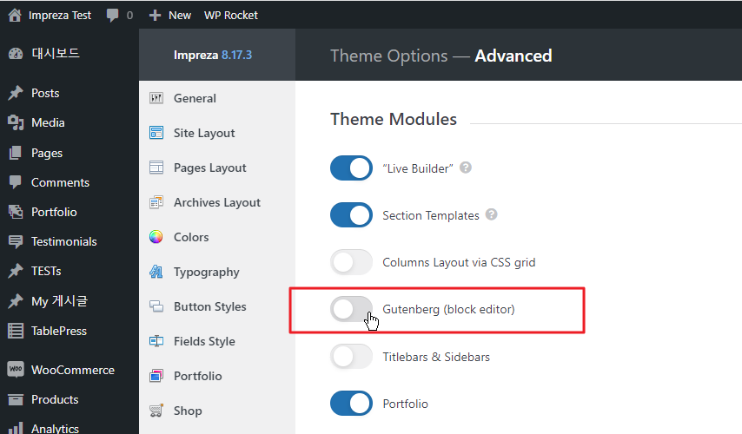The image size is (742, 434).
Task: Open the General theme options tab
Action: click(195, 98)
